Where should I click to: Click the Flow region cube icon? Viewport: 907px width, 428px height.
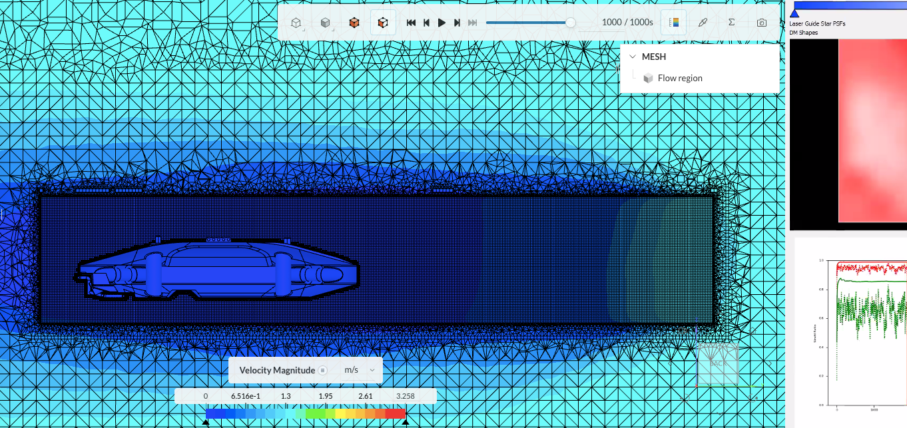[648, 78]
